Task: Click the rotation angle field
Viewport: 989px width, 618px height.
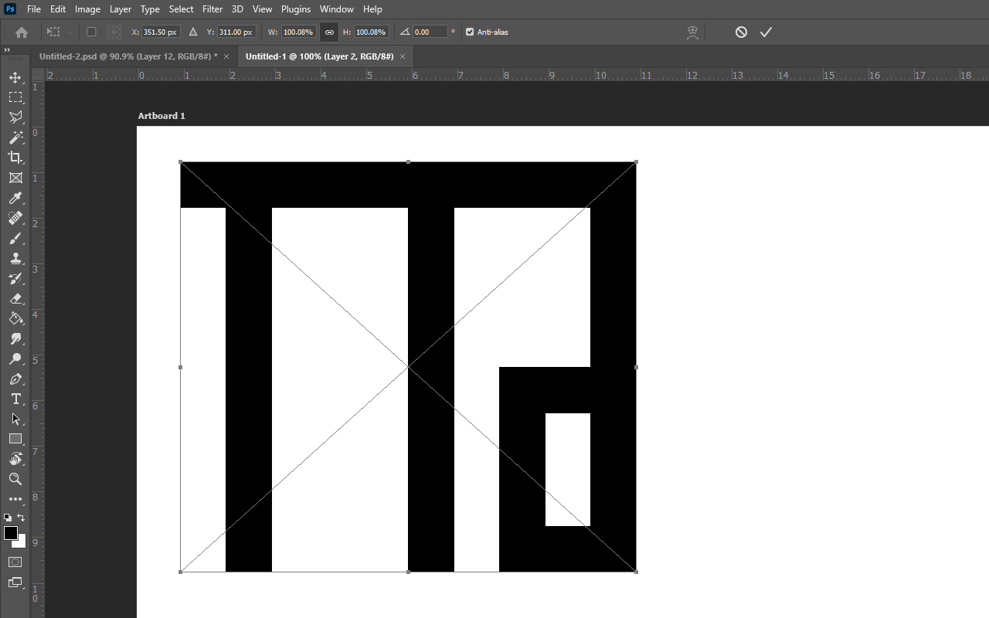Action: 430,32
